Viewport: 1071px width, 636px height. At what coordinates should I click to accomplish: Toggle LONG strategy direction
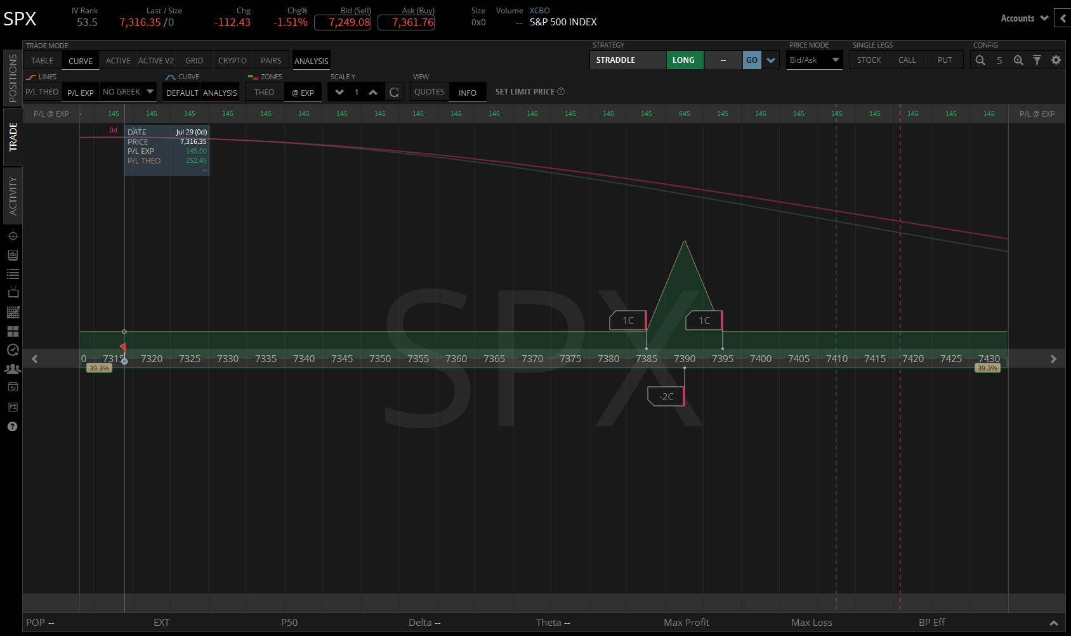point(685,60)
